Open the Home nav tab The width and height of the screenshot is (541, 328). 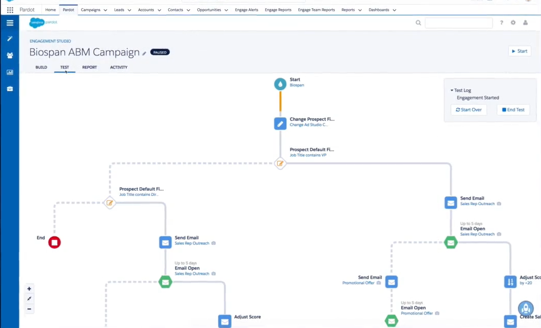50,10
